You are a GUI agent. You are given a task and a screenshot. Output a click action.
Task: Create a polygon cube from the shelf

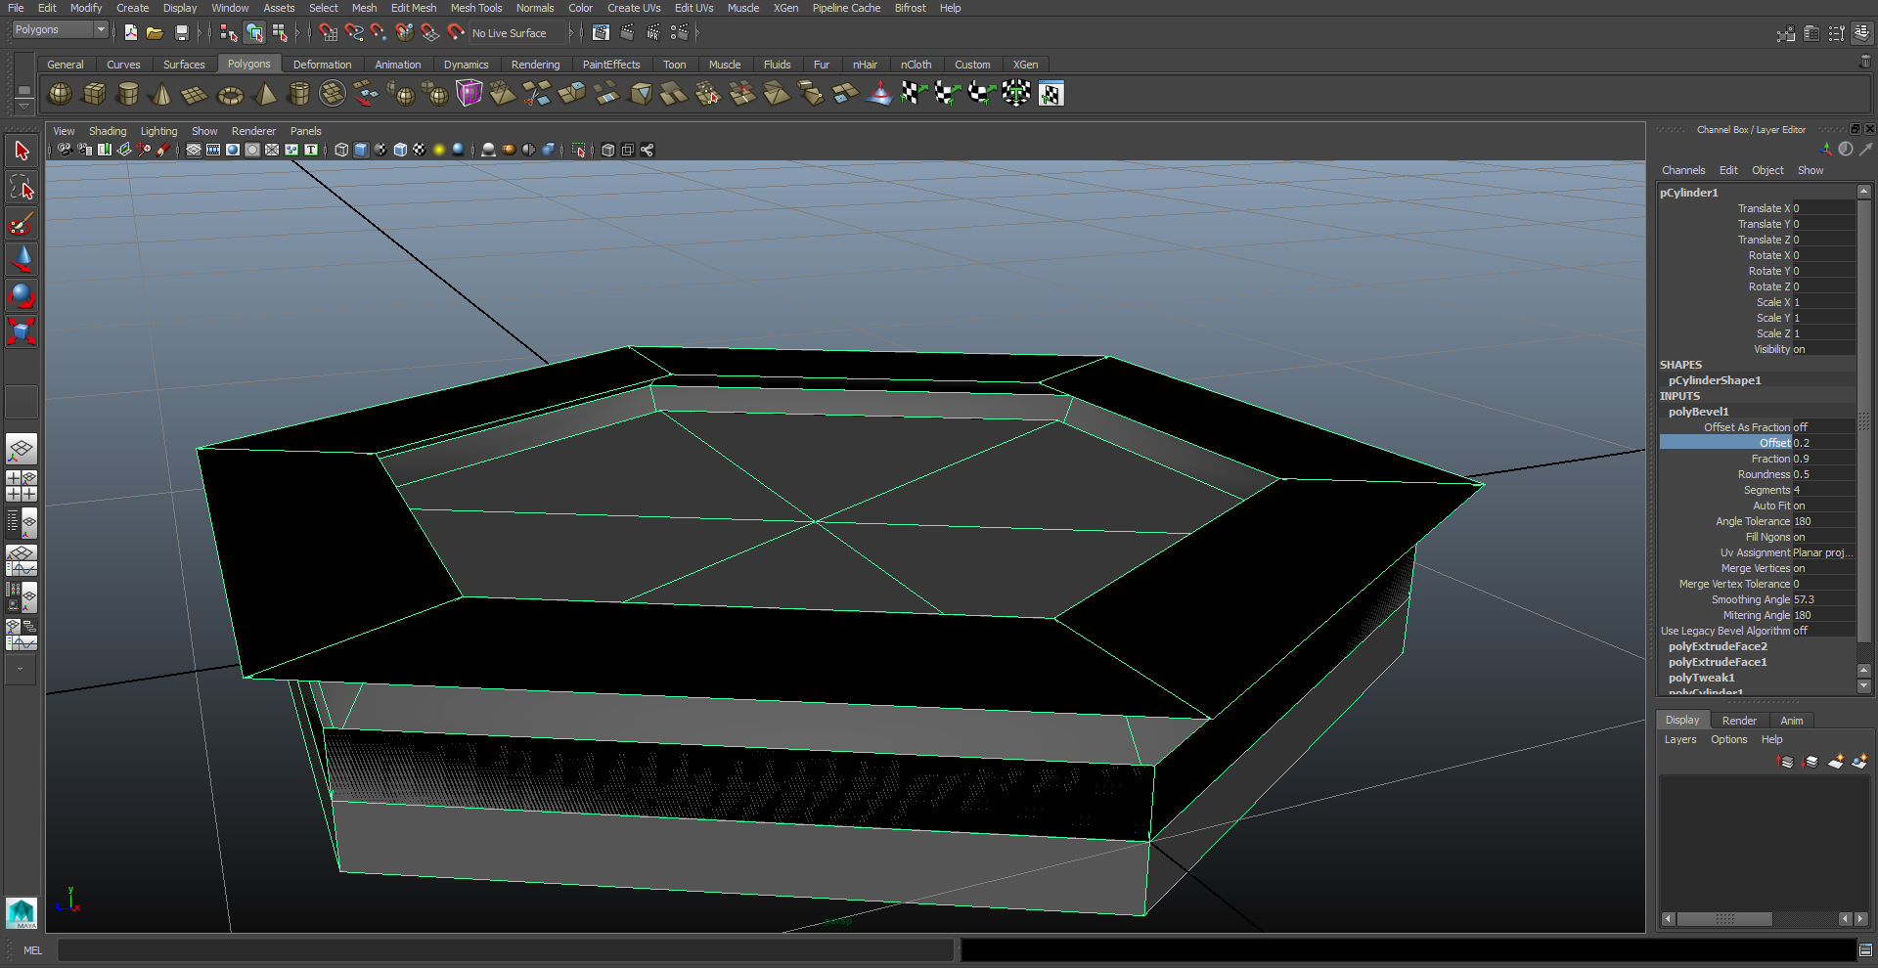[x=94, y=94]
